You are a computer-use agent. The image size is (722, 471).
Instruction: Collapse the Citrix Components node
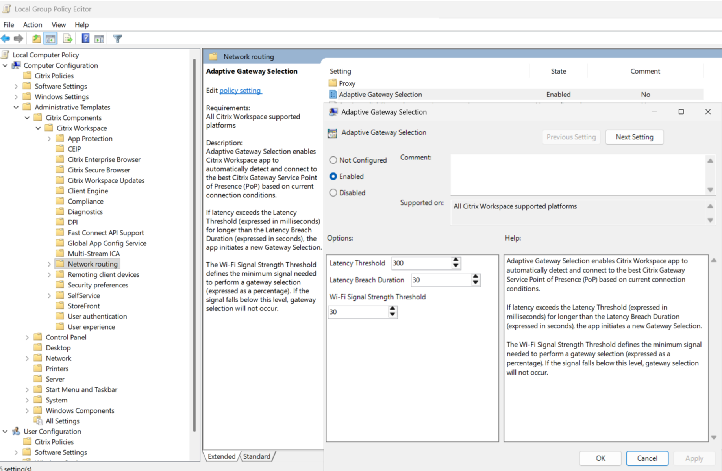pyautogui.click(x=27, y=117)
